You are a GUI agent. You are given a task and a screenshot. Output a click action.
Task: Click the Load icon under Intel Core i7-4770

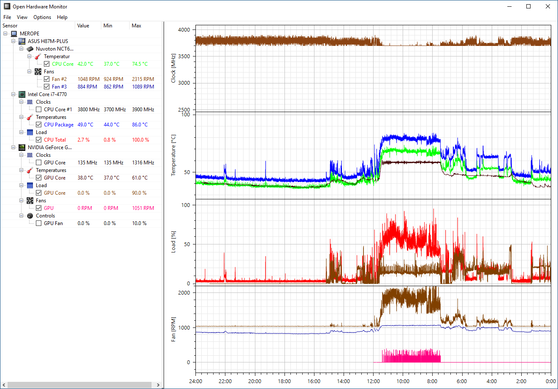(30, 132)
